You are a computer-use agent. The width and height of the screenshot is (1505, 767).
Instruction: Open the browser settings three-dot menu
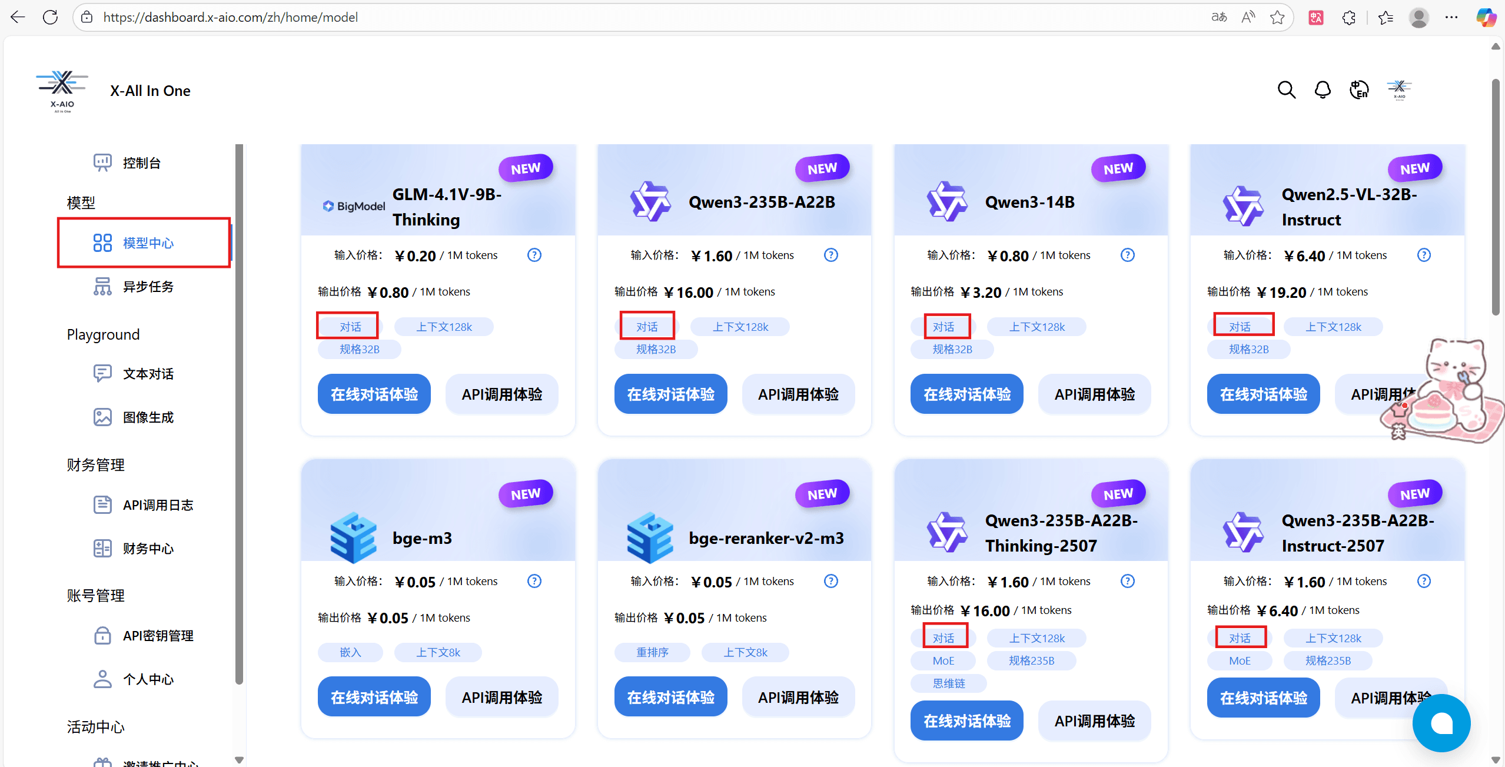[1451, 17]
